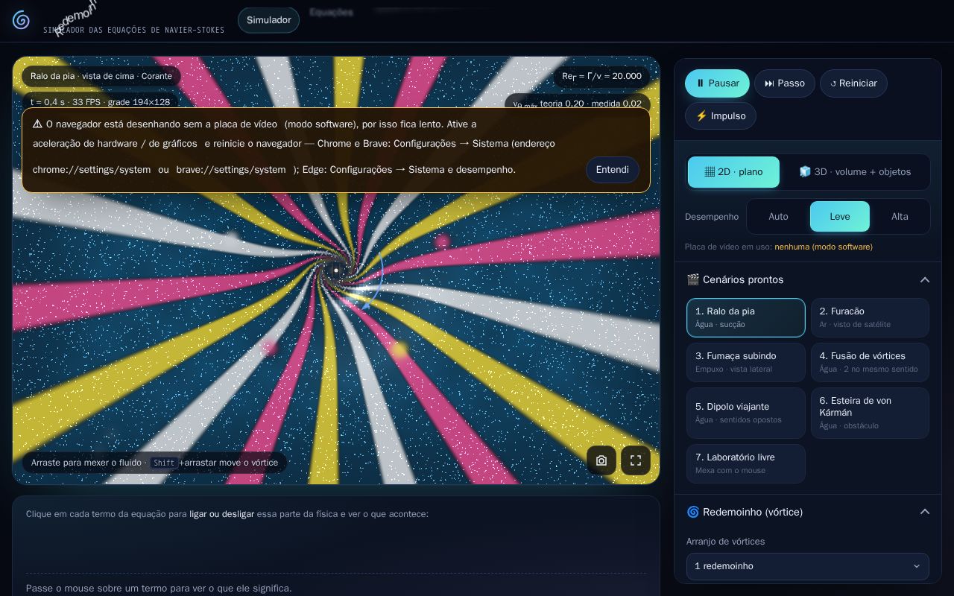Screen dimensions: 954x596
Task: Enter fullscreen with the expand icon
Action: point(636,460)
